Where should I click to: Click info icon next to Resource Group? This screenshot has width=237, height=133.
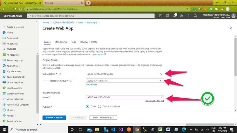click(x=71, y=81)
